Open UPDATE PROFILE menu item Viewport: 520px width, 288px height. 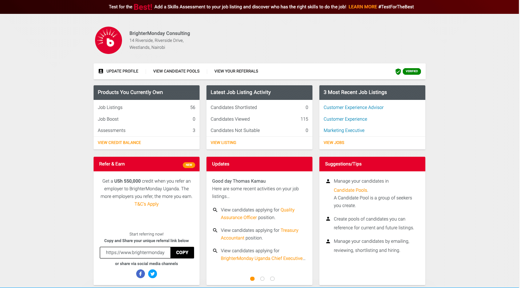122,71
